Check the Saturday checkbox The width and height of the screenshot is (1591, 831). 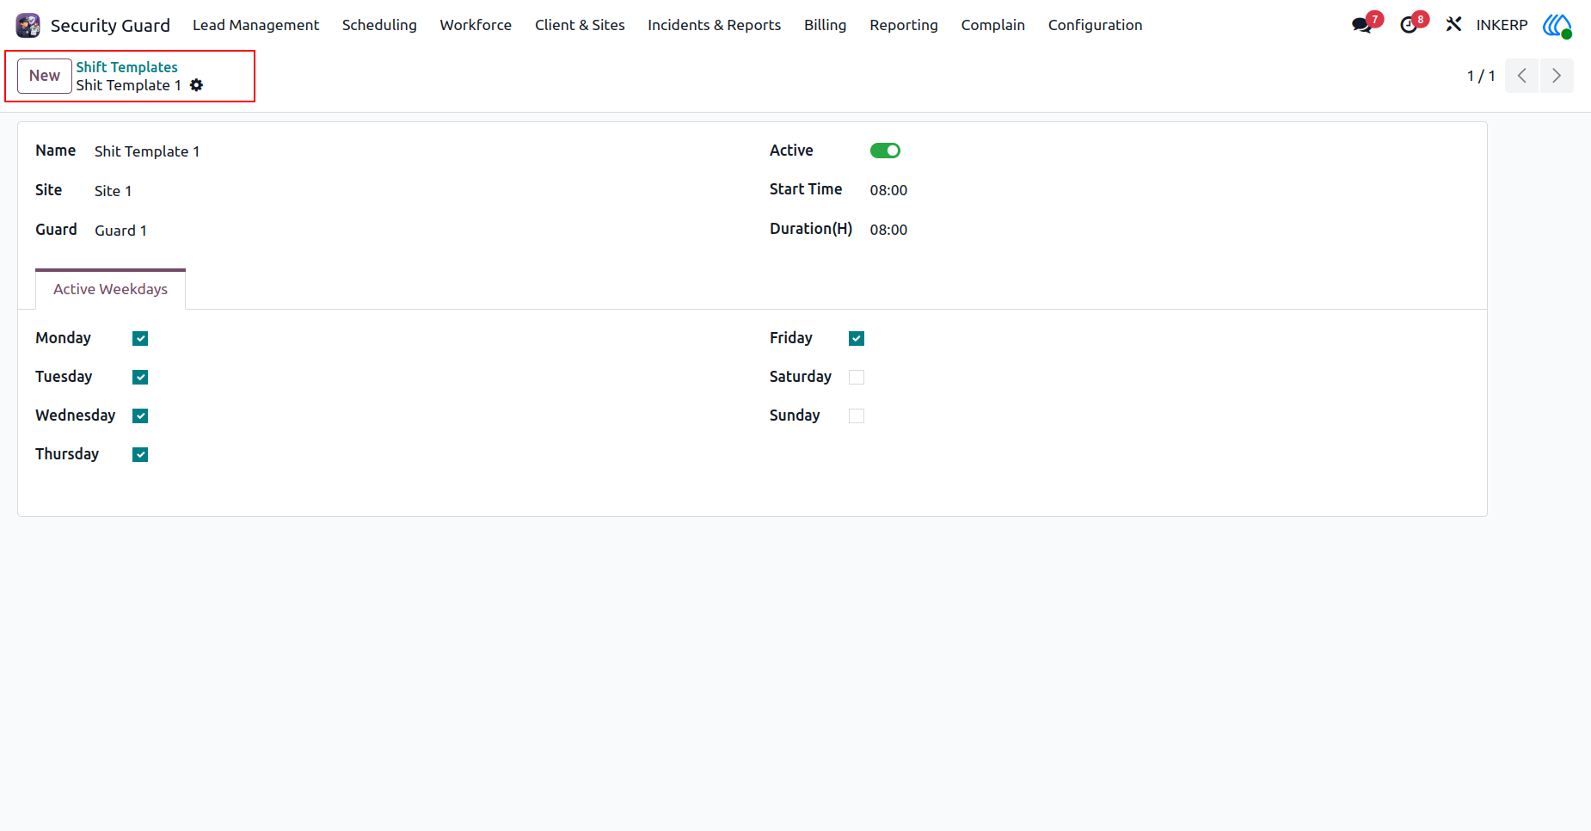pos(857,377)
